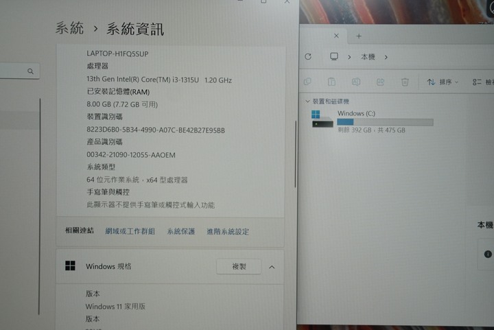Close the current File Explorer tab
494x330 pixels.
[336, 36]
